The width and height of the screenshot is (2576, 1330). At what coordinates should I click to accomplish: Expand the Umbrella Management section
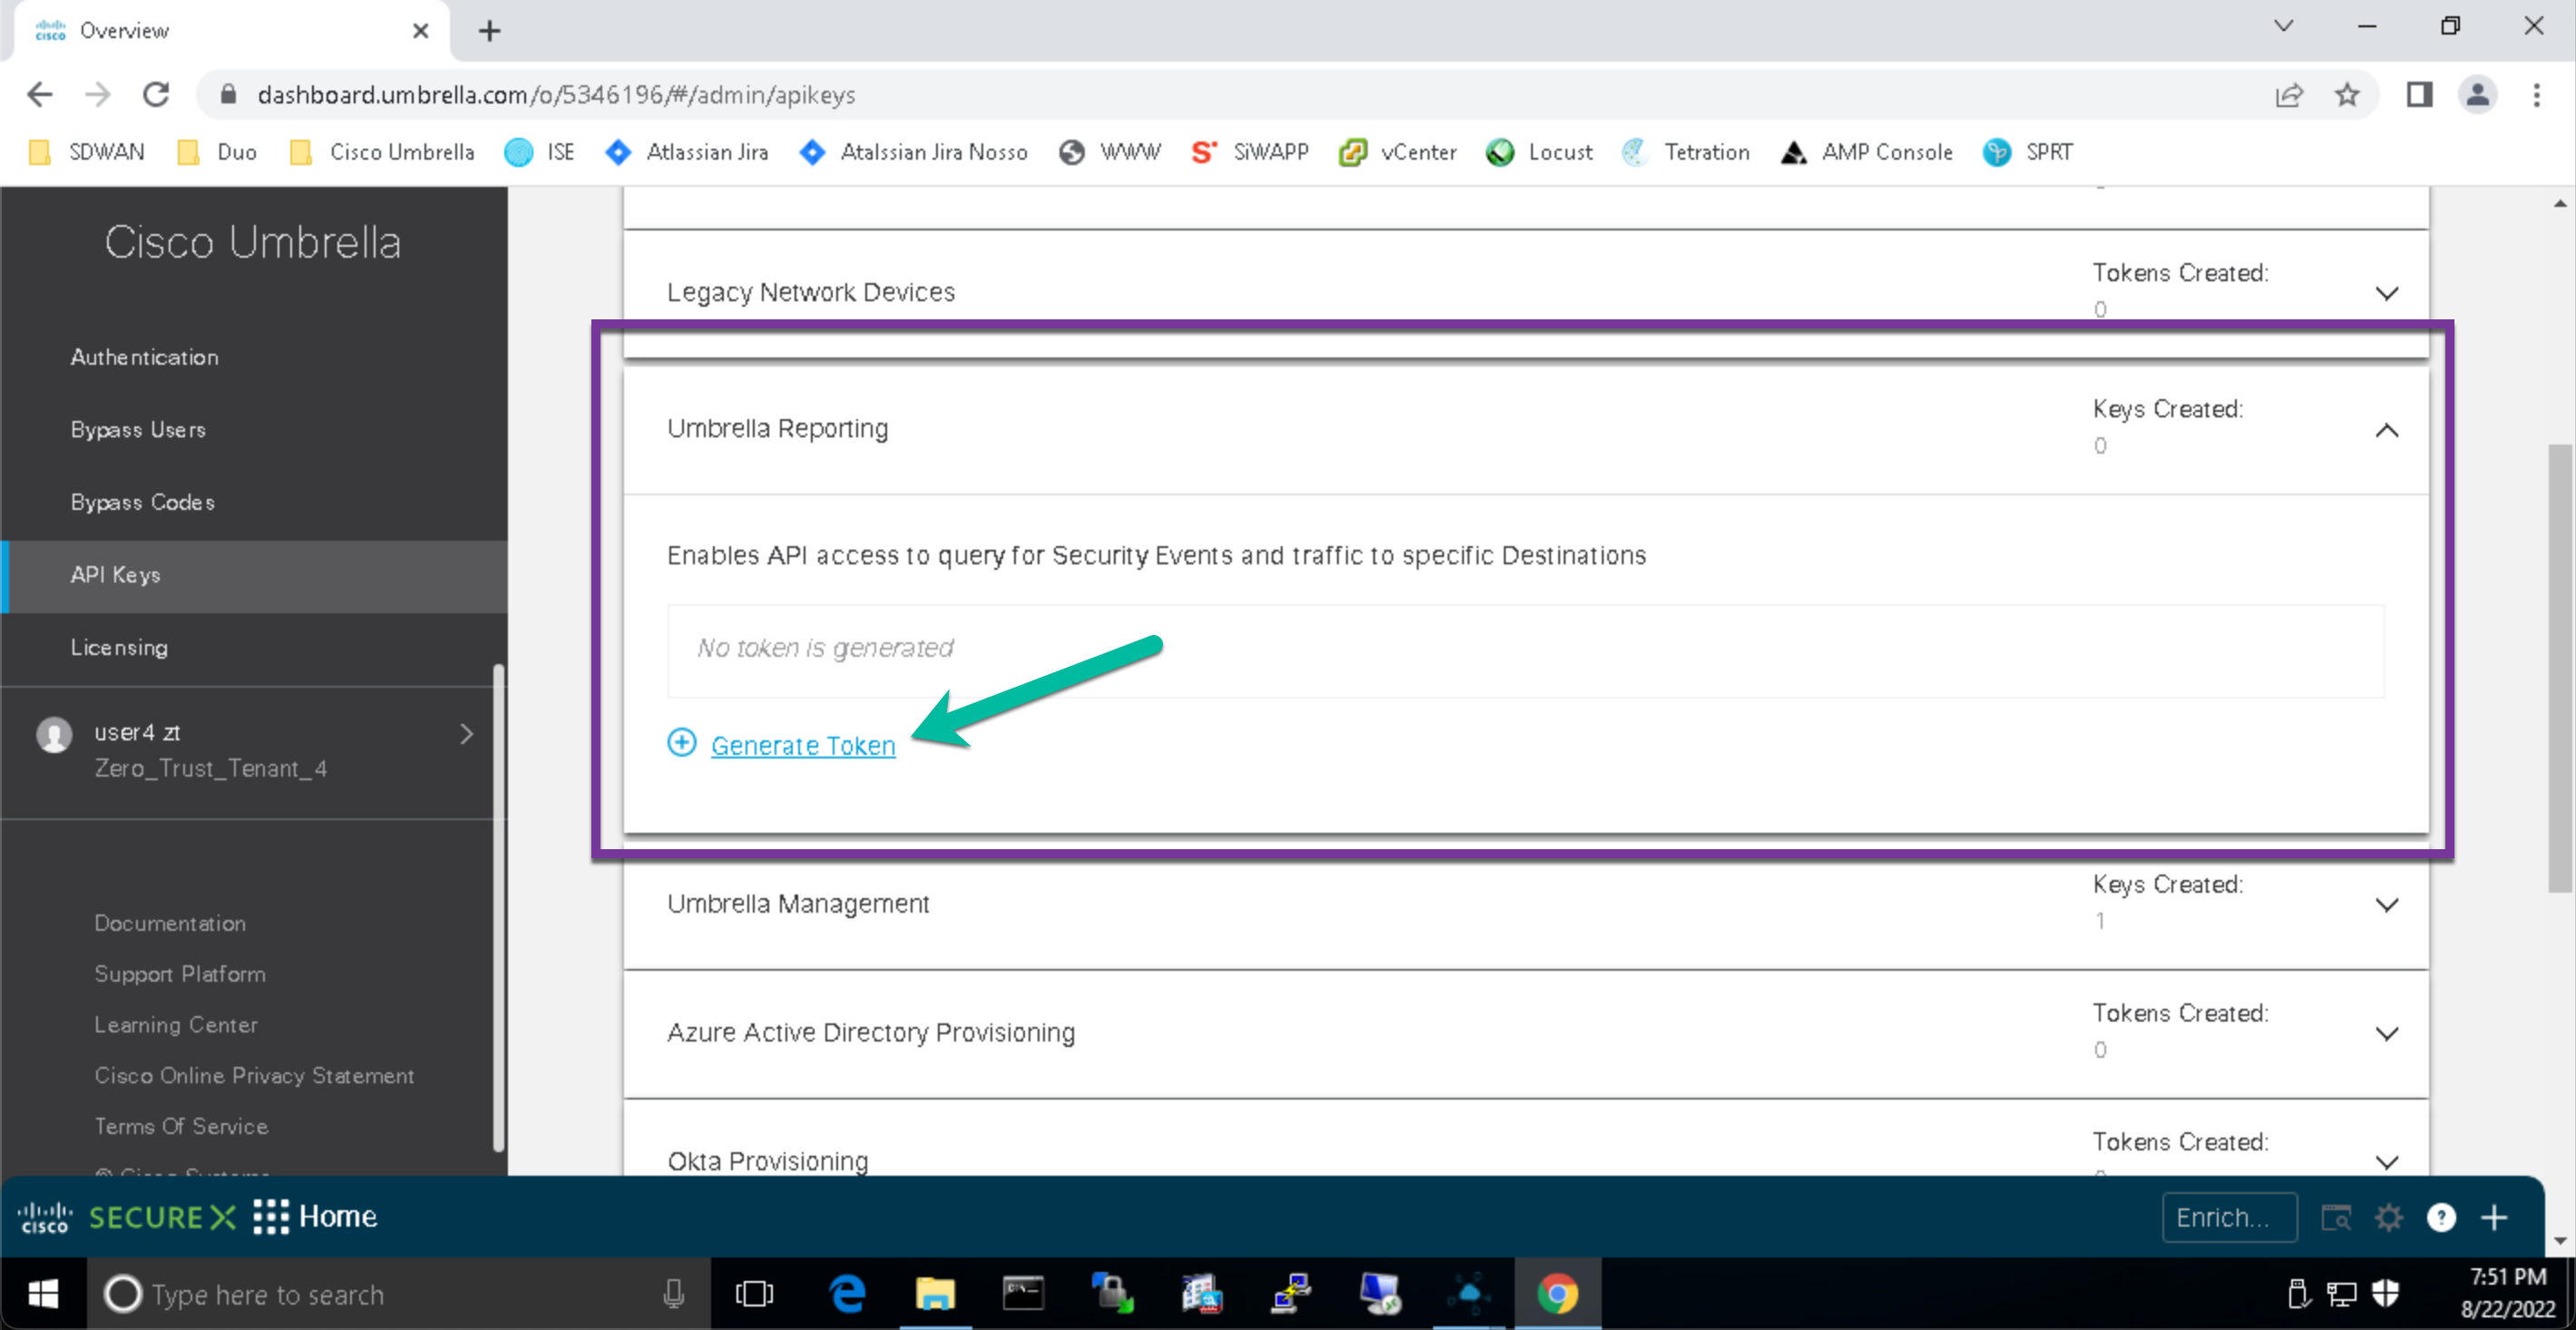point(2388,904)
